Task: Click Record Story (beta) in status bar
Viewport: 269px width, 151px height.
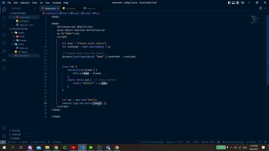Action: (x=233, y=142)
